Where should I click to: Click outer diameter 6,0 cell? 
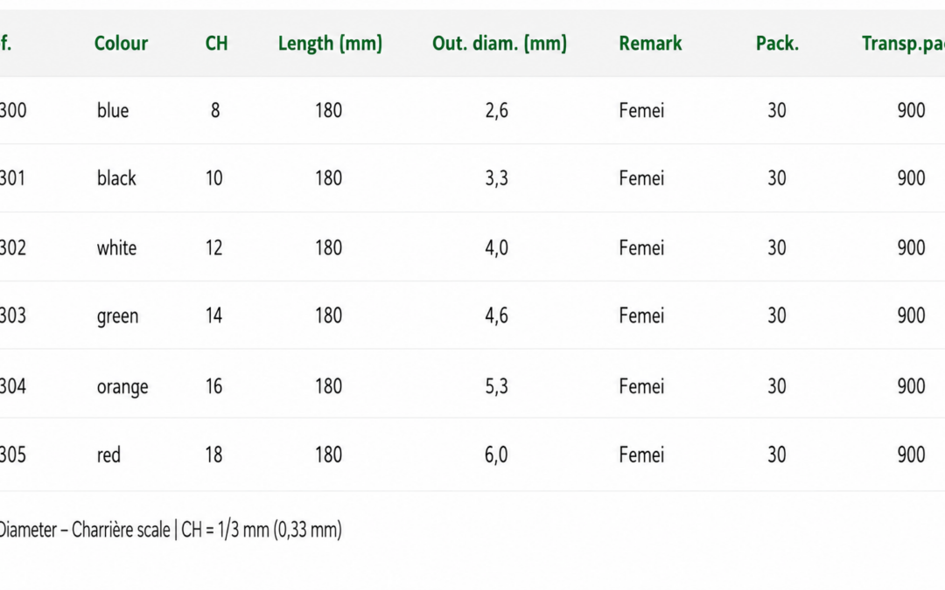496,455
